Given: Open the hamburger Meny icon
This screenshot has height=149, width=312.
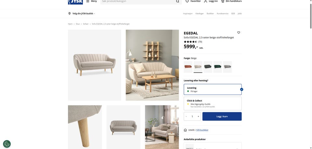Looking at the screenshot, I should [88, 1].
